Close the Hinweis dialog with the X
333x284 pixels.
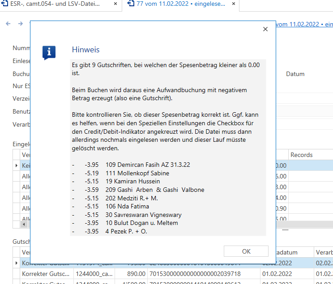point(265,29)
